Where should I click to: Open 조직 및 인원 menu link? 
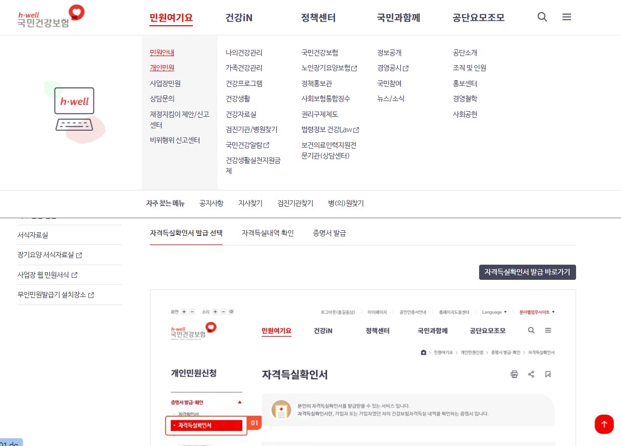click(470, 68)
